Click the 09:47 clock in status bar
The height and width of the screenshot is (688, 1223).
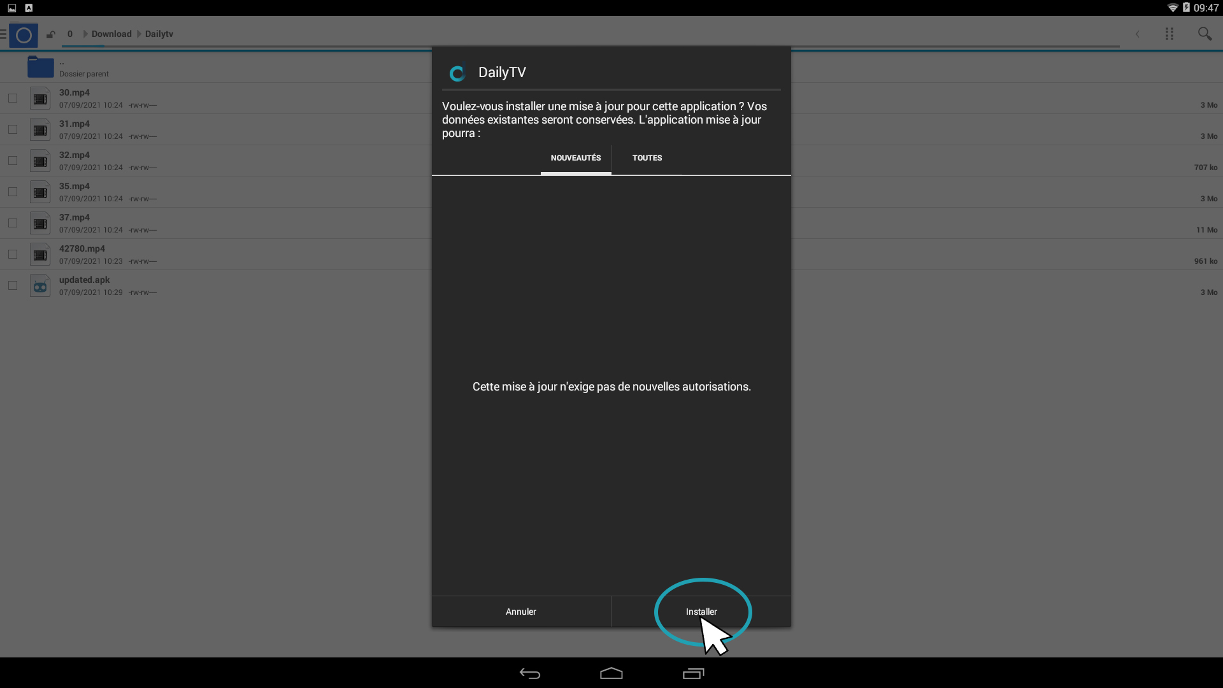coord(1206,8)
